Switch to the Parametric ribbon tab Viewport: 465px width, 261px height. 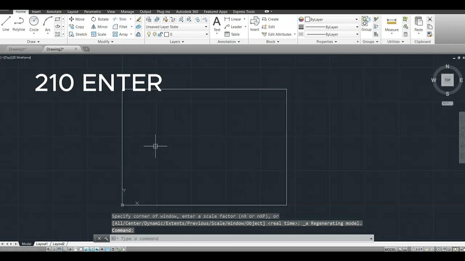tap(93, 12)
